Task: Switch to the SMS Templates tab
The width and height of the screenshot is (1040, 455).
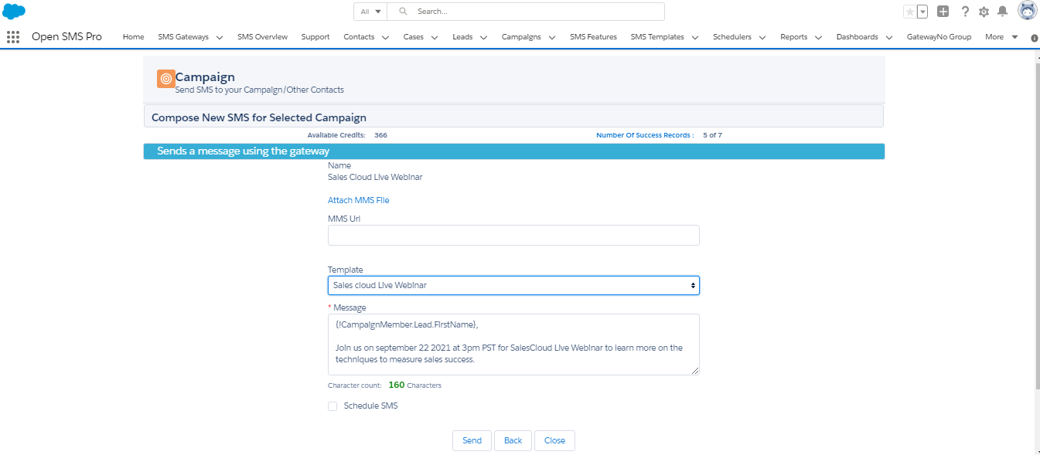Action: pyautogui.click(x=657, y=36)
